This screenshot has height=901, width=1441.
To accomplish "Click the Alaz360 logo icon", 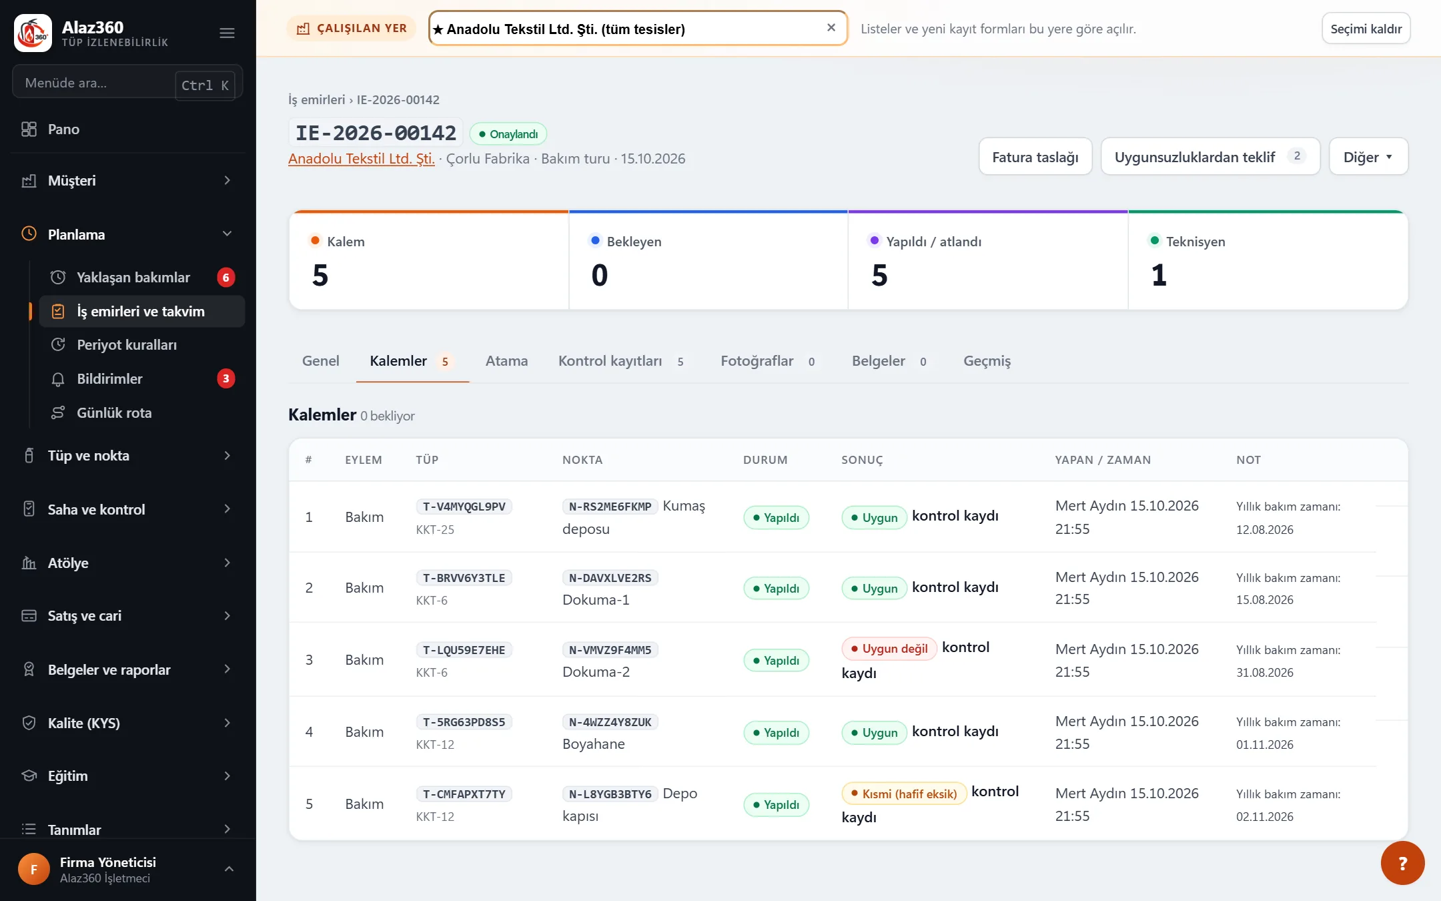I will (x=33, y=33).
